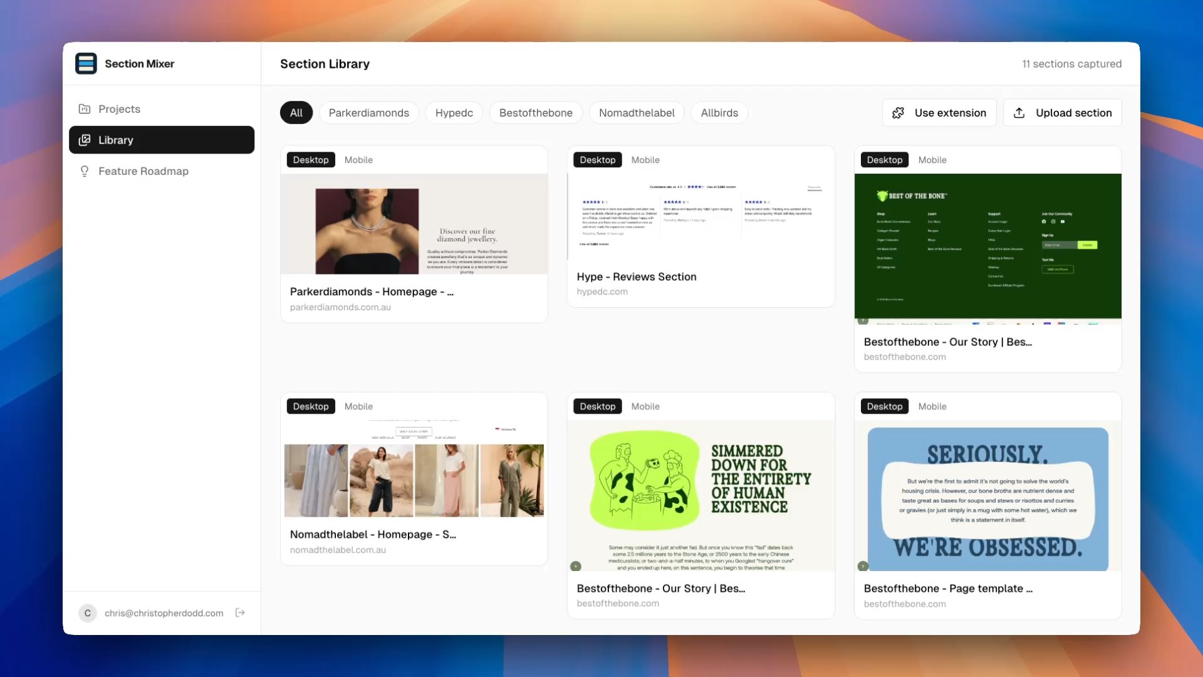Click the title "Nomadthelabel - Homepage - S..."
This screenshot has width=1203, height=677.
[373, 534]
